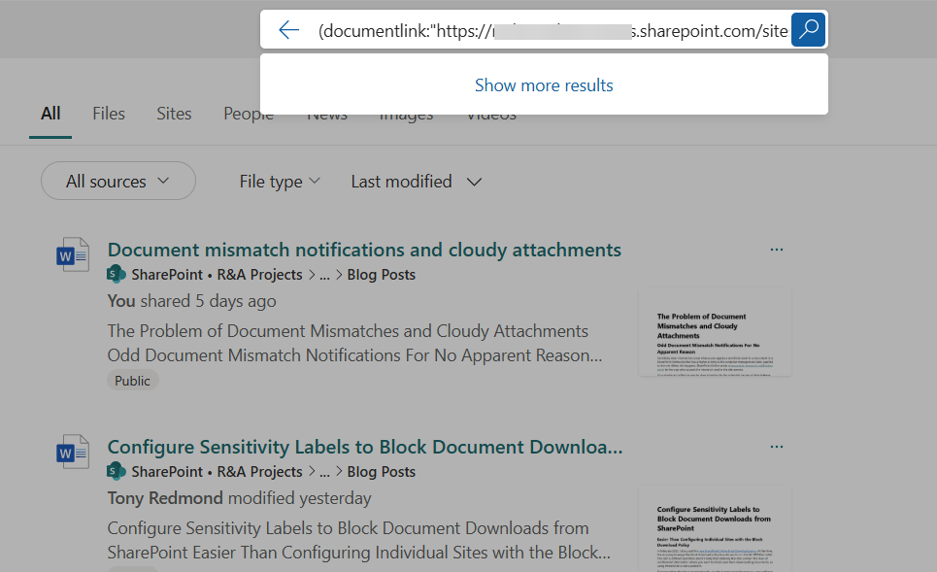Click the magnifier search button
The height and width of the screenshot is (572, 937).
pos(809,29)
